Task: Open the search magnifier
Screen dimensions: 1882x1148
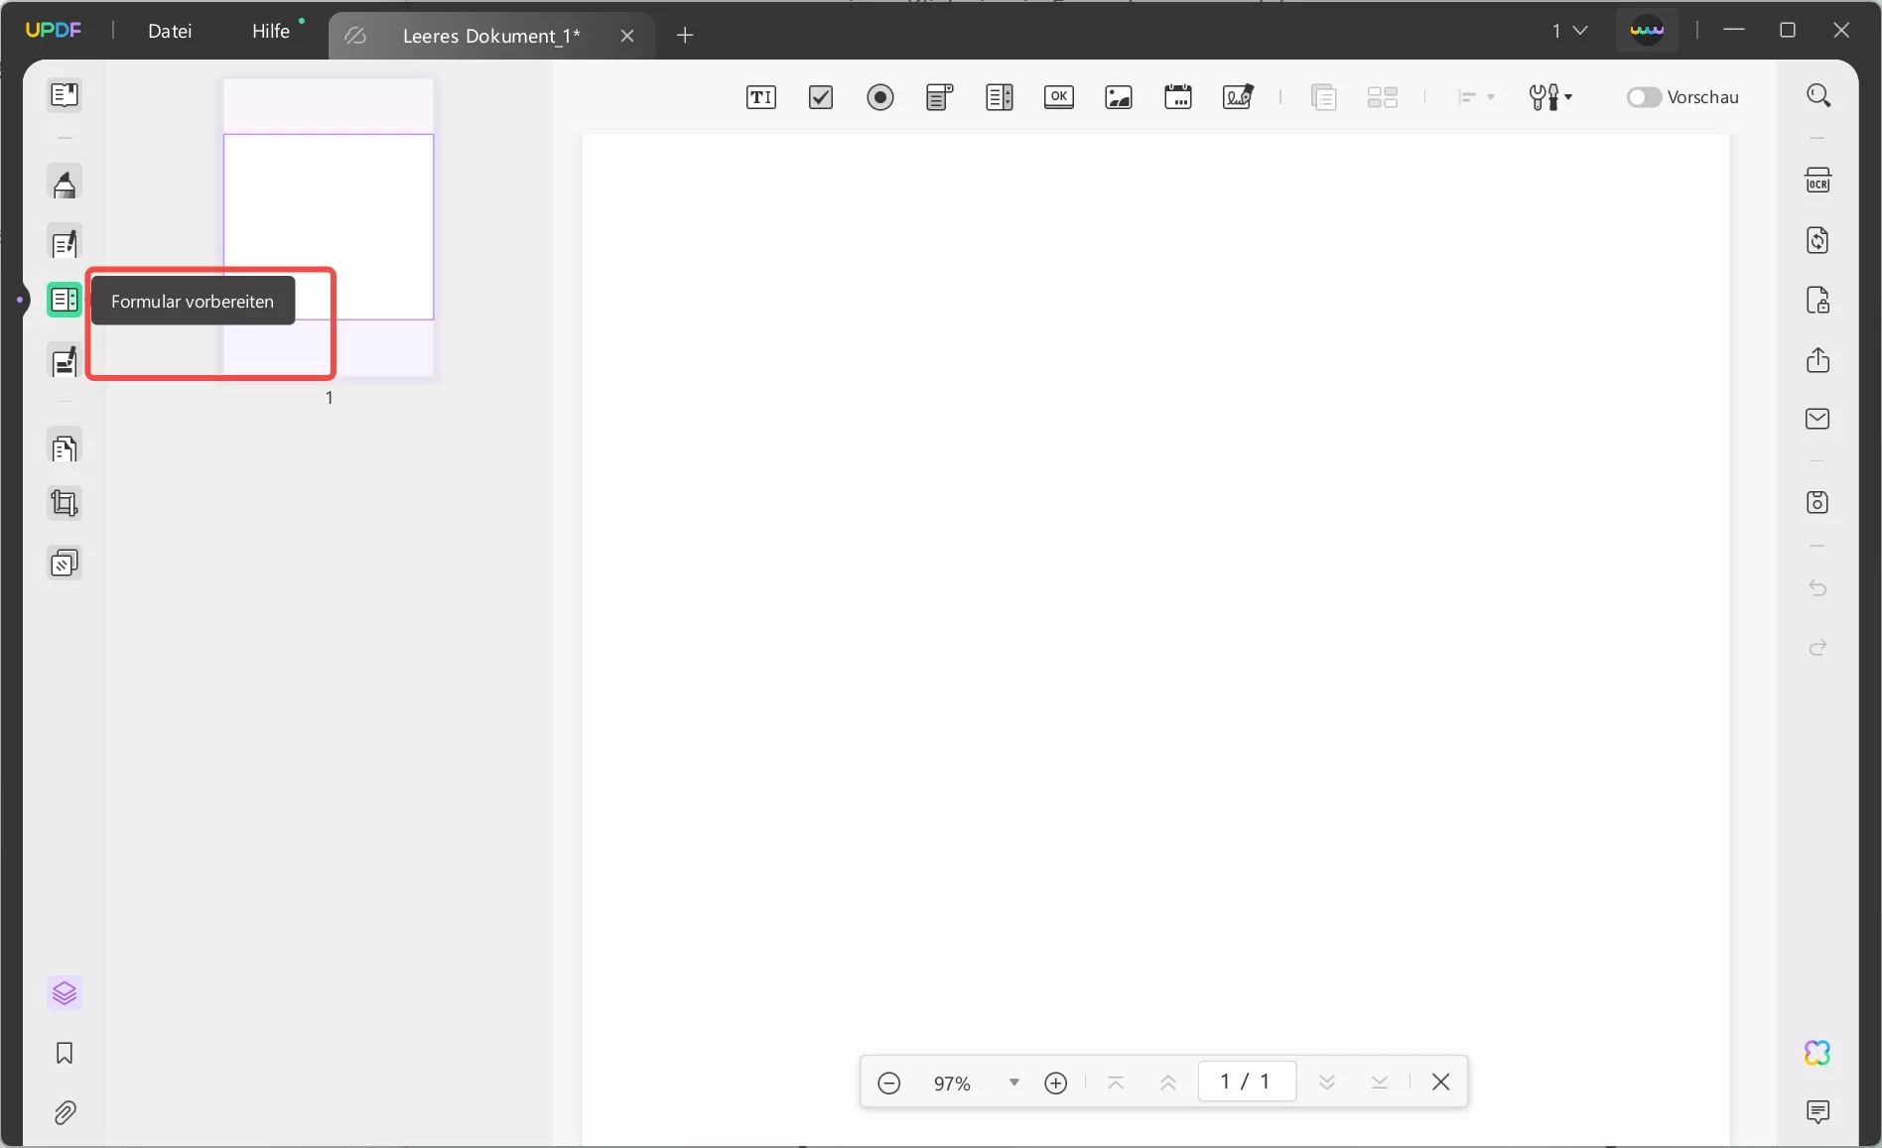Action: 1818,95
